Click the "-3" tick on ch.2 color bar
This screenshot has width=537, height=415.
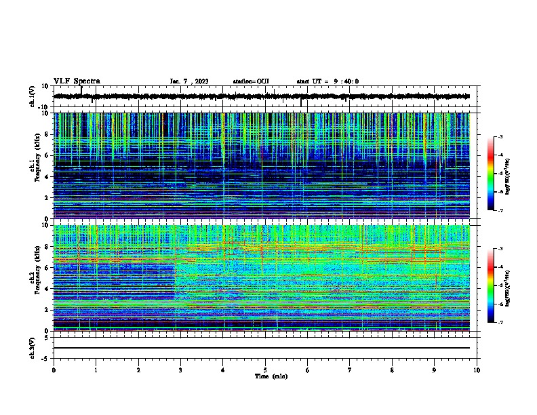[x=500, y=249]
